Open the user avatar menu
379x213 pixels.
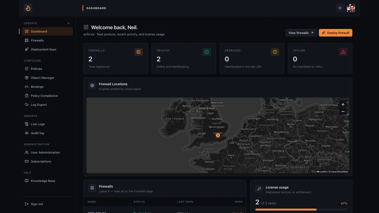coord(351,8)
